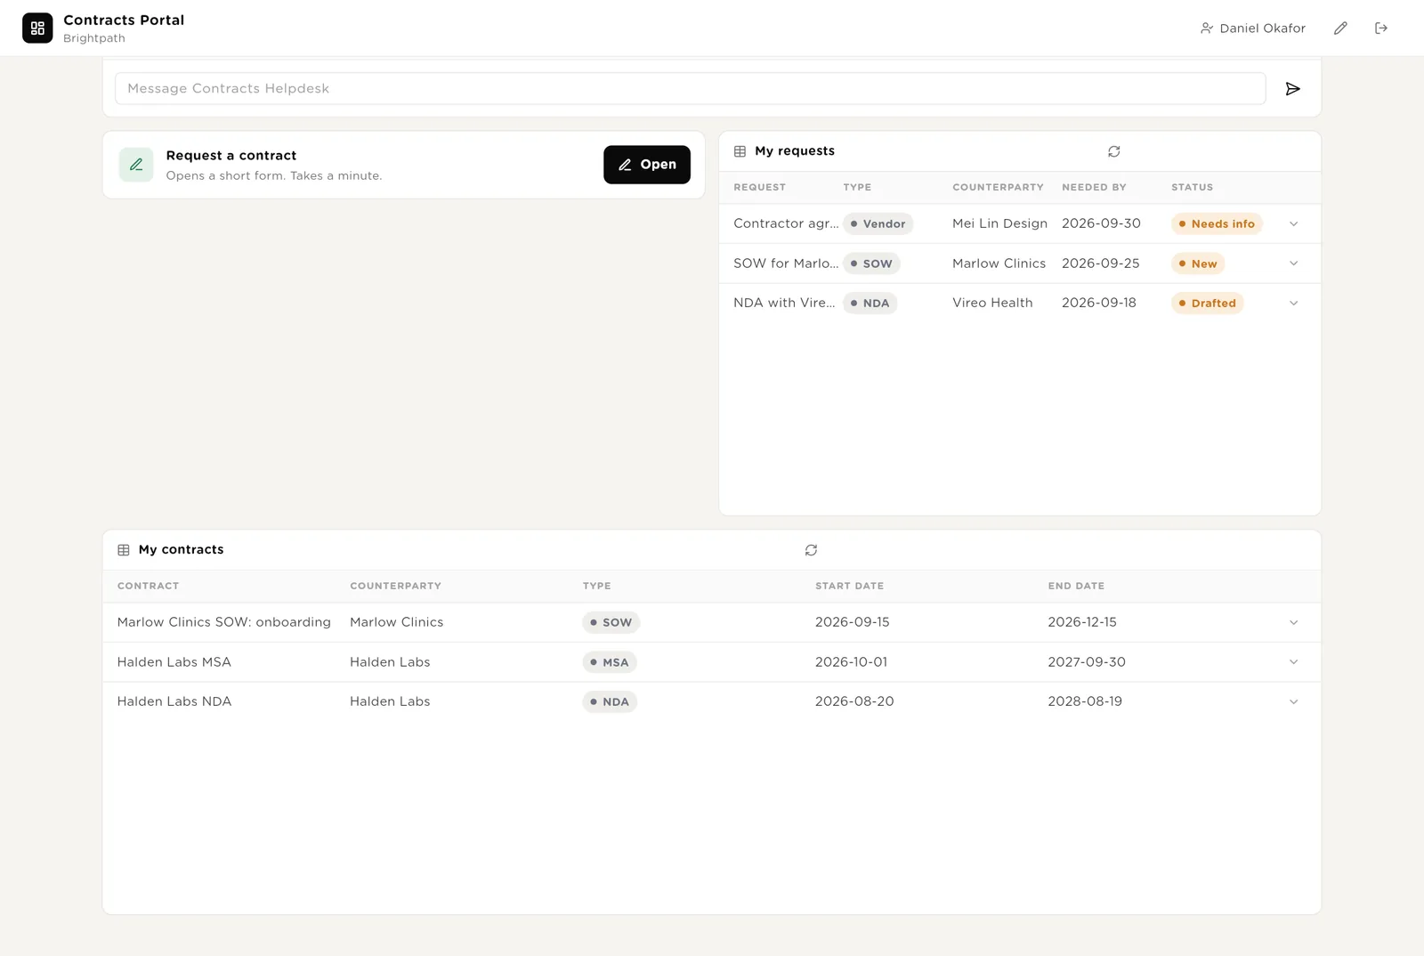Select Marlow Clinics in My requests
The height and width of the screenshot is (956, 1424).
[999, 263]
